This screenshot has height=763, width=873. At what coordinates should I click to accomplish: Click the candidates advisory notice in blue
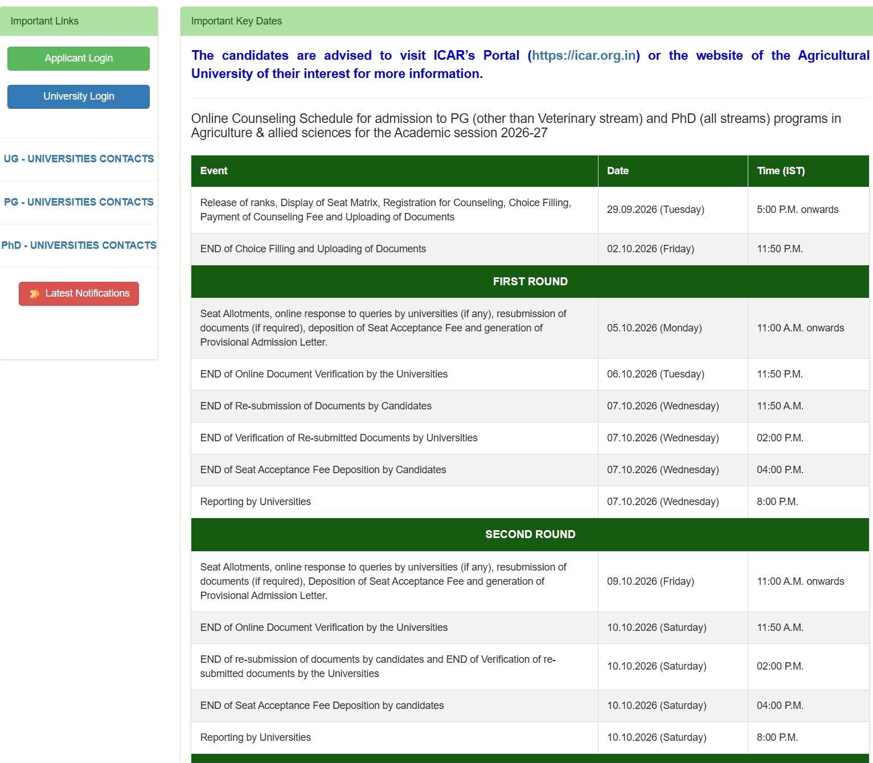point(530,64)
